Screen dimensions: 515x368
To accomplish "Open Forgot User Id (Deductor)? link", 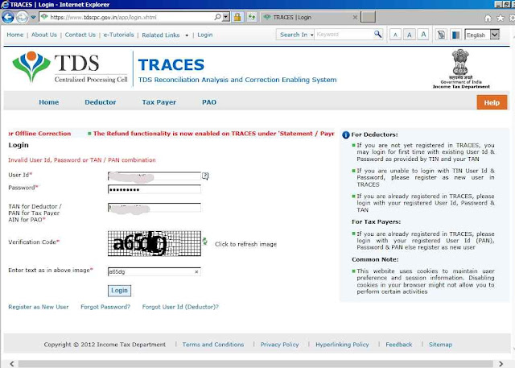I will tap(180, 307).
